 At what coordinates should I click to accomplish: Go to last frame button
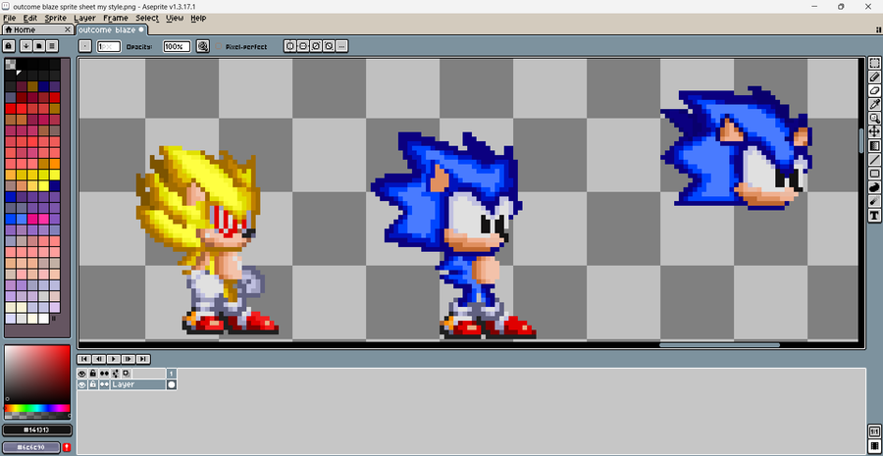click(x=143, y=359)
